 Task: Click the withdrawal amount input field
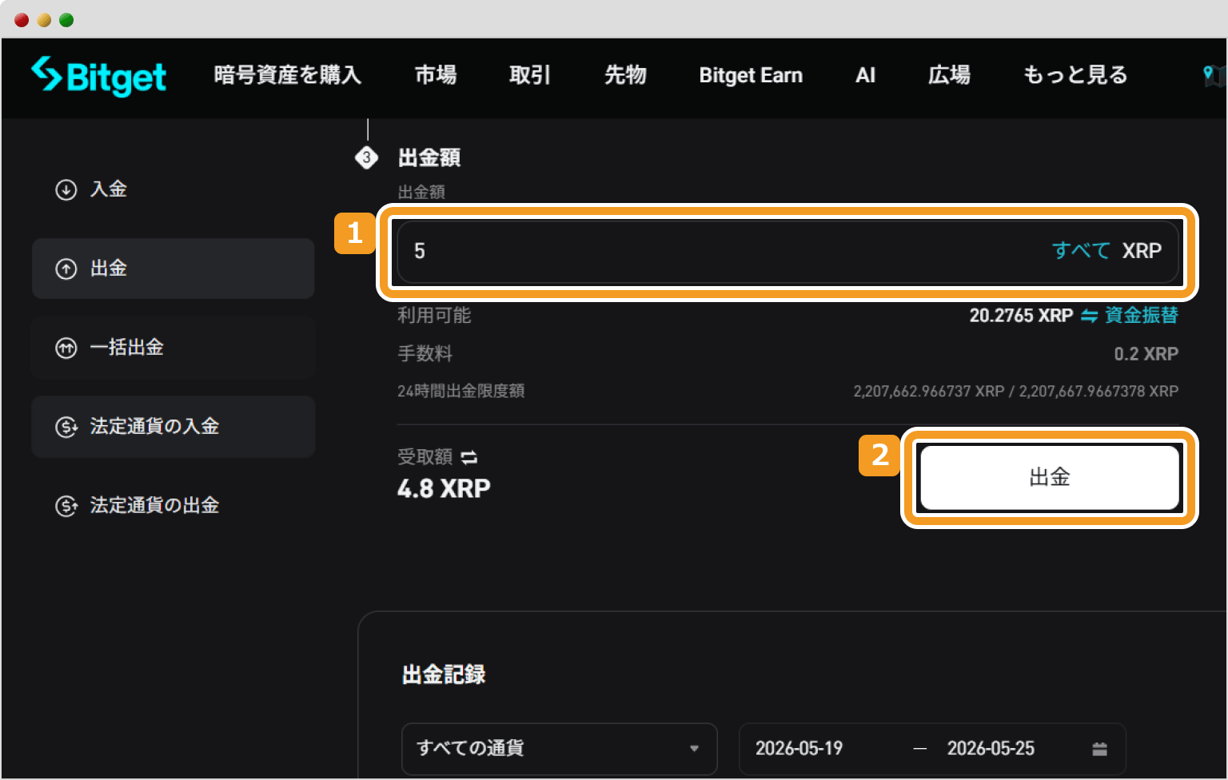click(x=787, y=251)
